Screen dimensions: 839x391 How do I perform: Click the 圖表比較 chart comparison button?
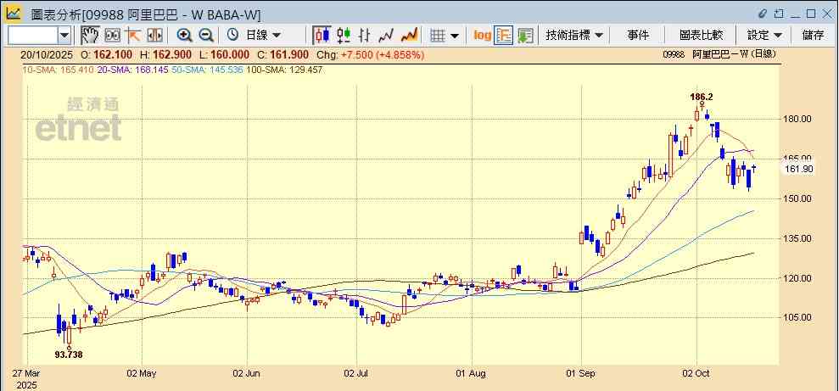(x=701, y=35)
